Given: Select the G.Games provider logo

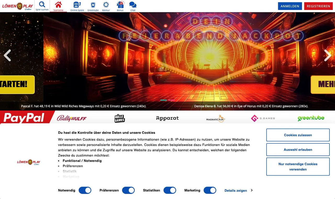Looking at the screenshot, I should 263,118.
